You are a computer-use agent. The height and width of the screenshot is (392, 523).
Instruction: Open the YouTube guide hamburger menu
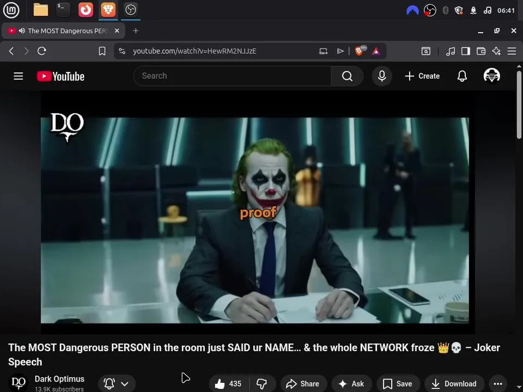pos(19,76)
